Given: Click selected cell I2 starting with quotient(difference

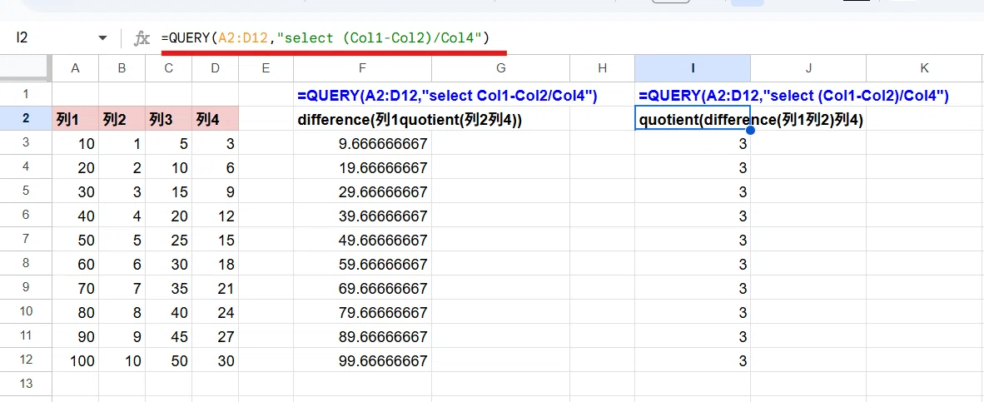Looking at the screenshot, I should (692, 119).
